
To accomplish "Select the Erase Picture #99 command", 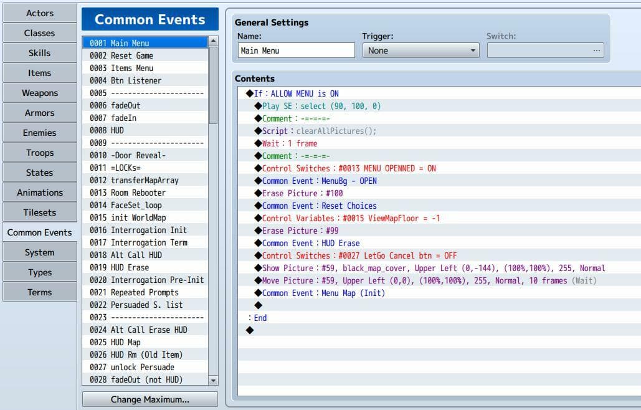I will pos(439,231).
